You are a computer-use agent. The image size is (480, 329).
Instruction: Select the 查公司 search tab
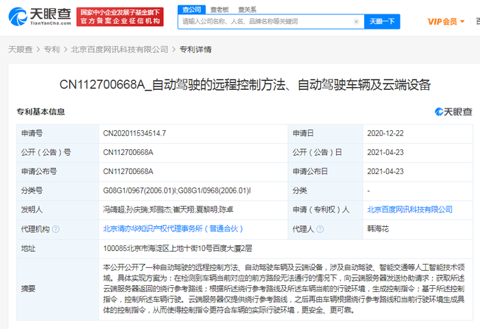coord(191,10)
